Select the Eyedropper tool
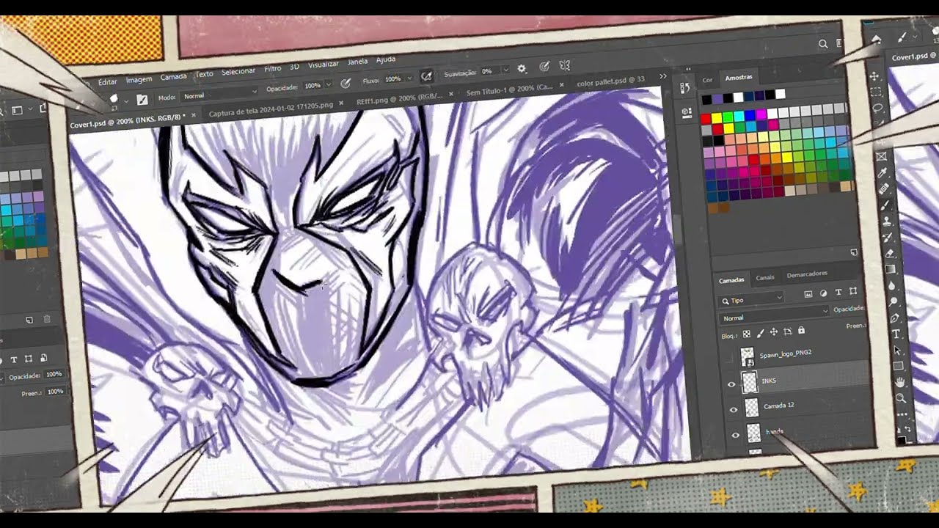 tap(883, 172)
